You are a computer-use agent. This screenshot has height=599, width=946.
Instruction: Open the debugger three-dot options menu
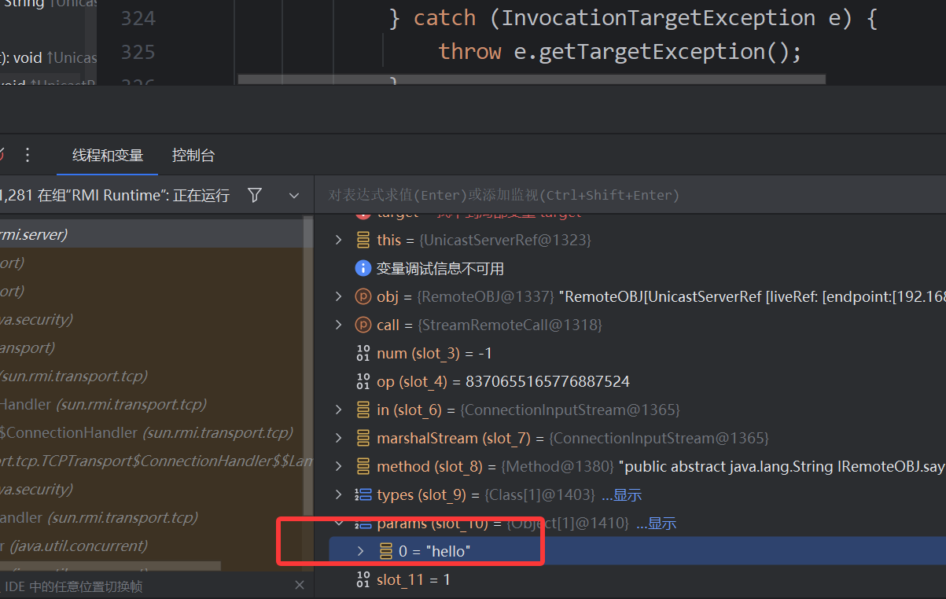pyautogui.click(x=28, y=155)
